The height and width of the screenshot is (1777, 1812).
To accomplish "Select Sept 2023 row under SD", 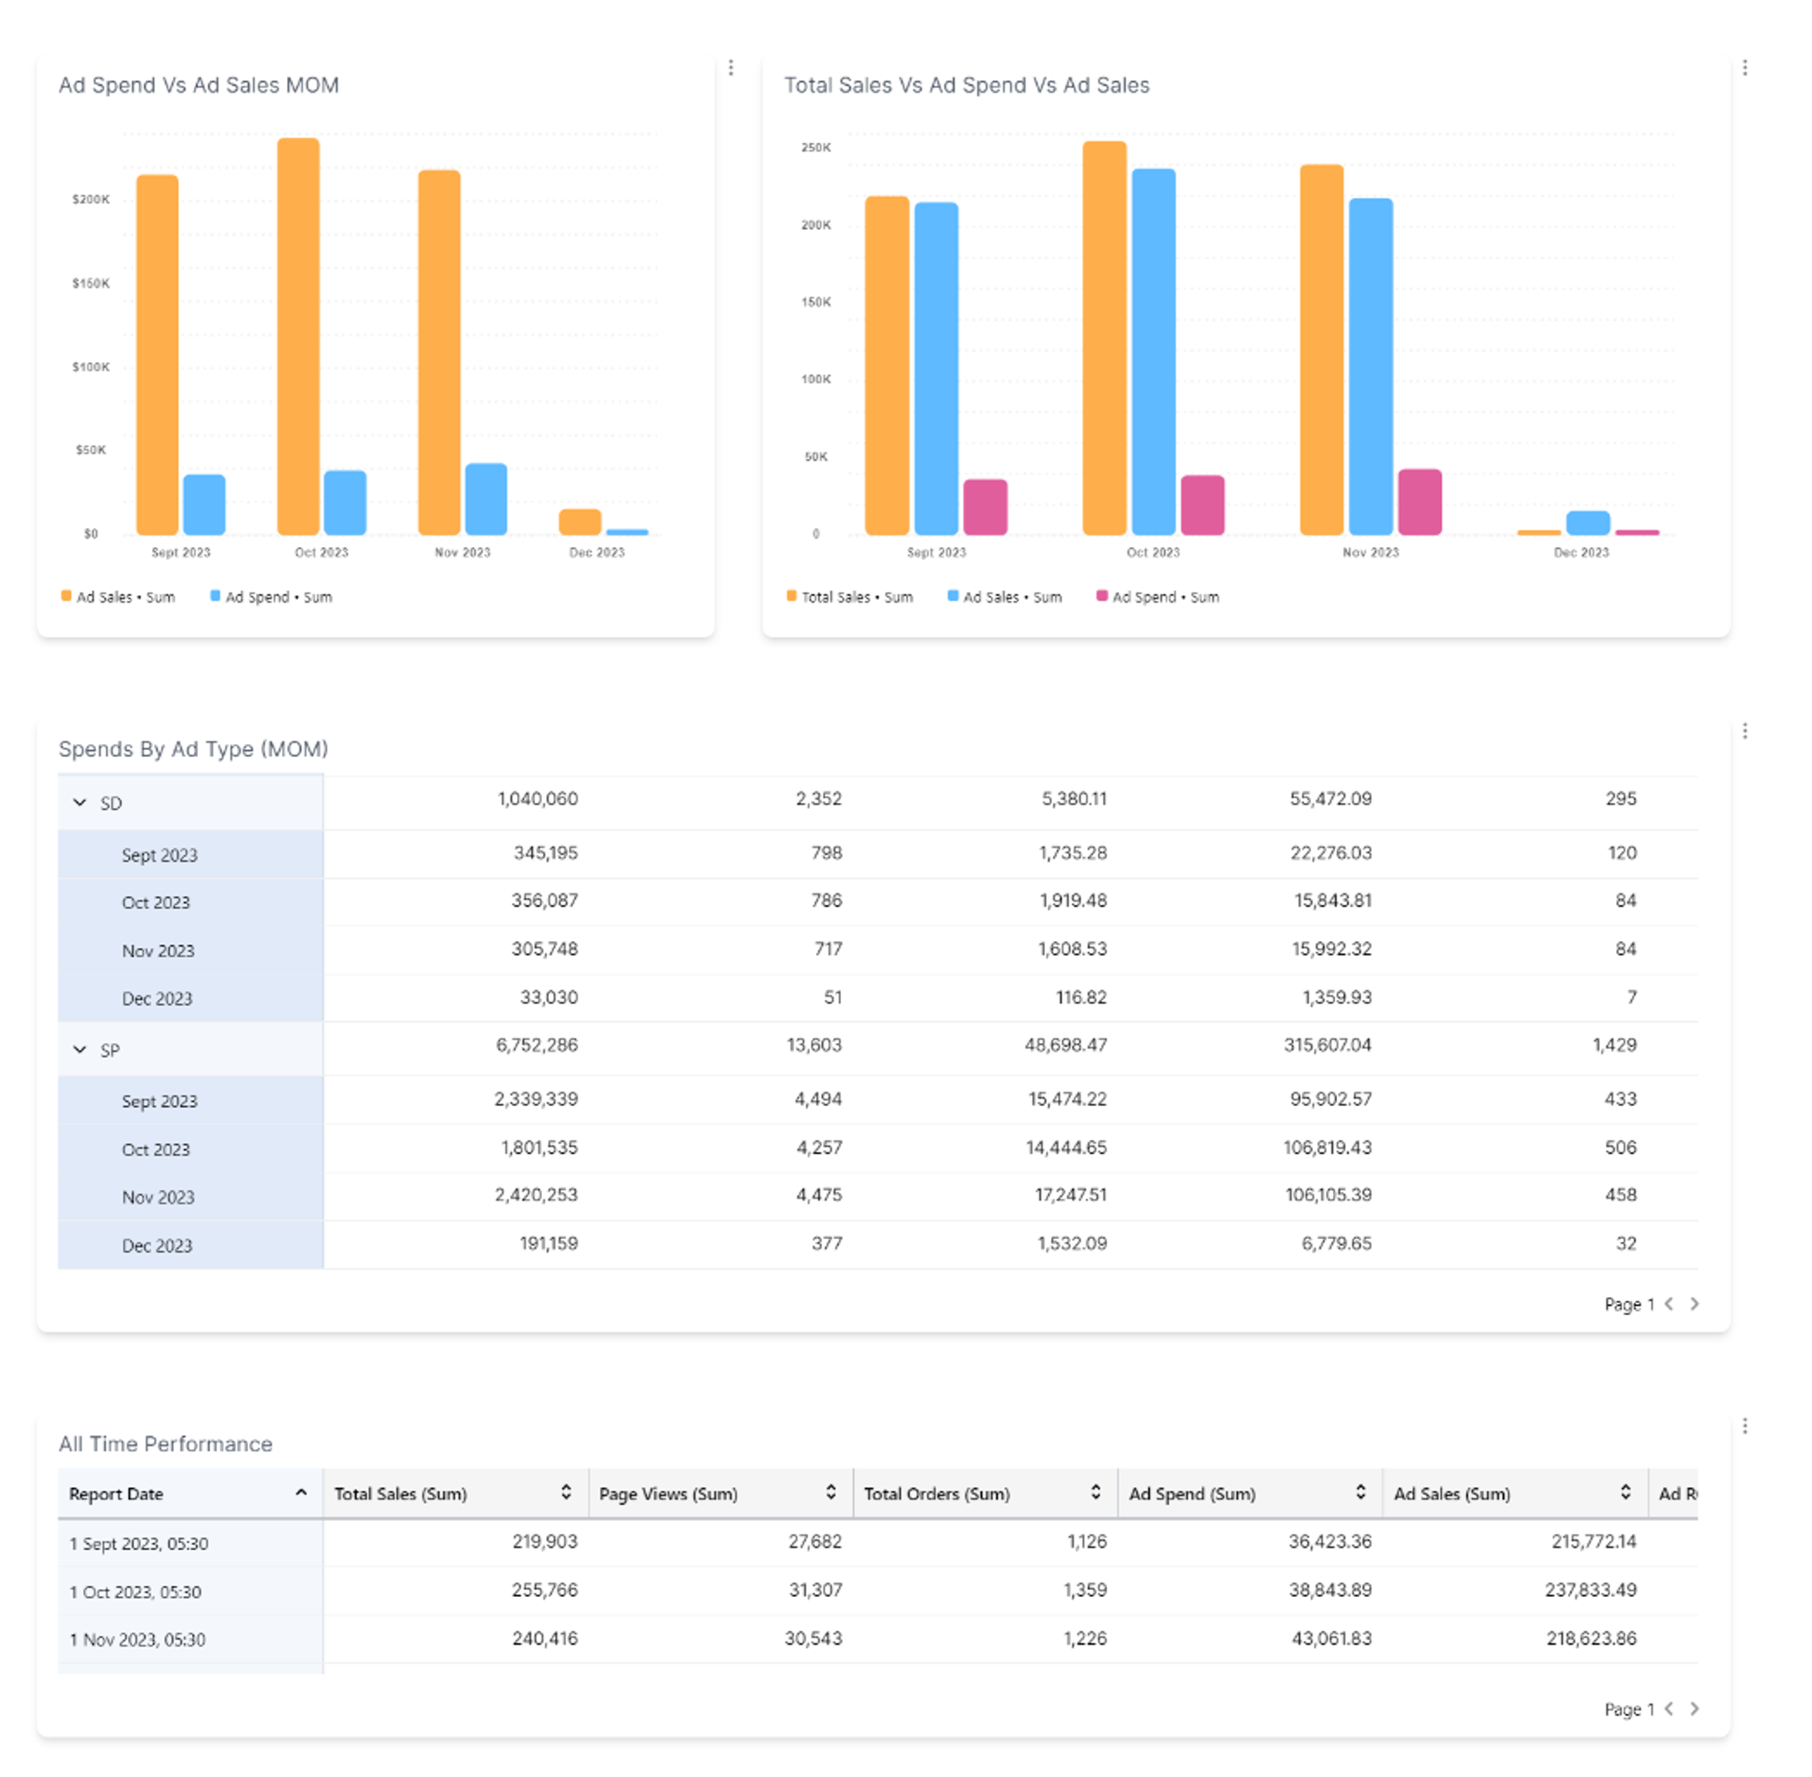I will point(160,855).
